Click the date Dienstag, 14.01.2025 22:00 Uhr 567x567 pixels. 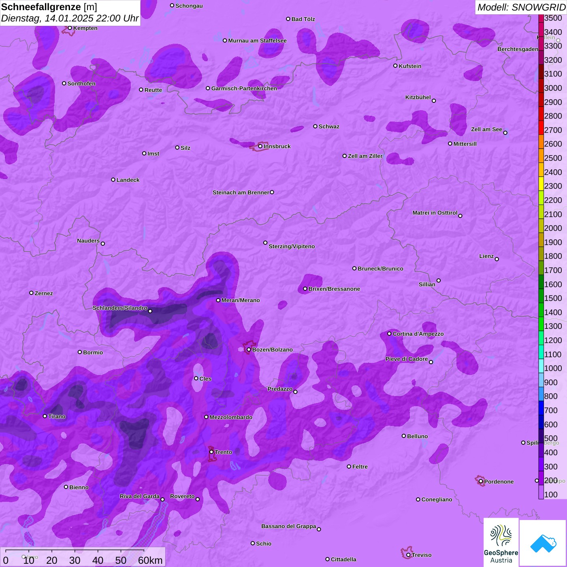coord(70,18)
